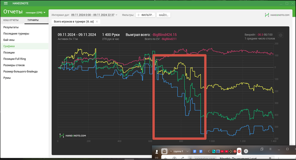This screenshot has width=296, height=160.
Task: Open the inactive red diamond browser tab
Action: click(235, 151)
